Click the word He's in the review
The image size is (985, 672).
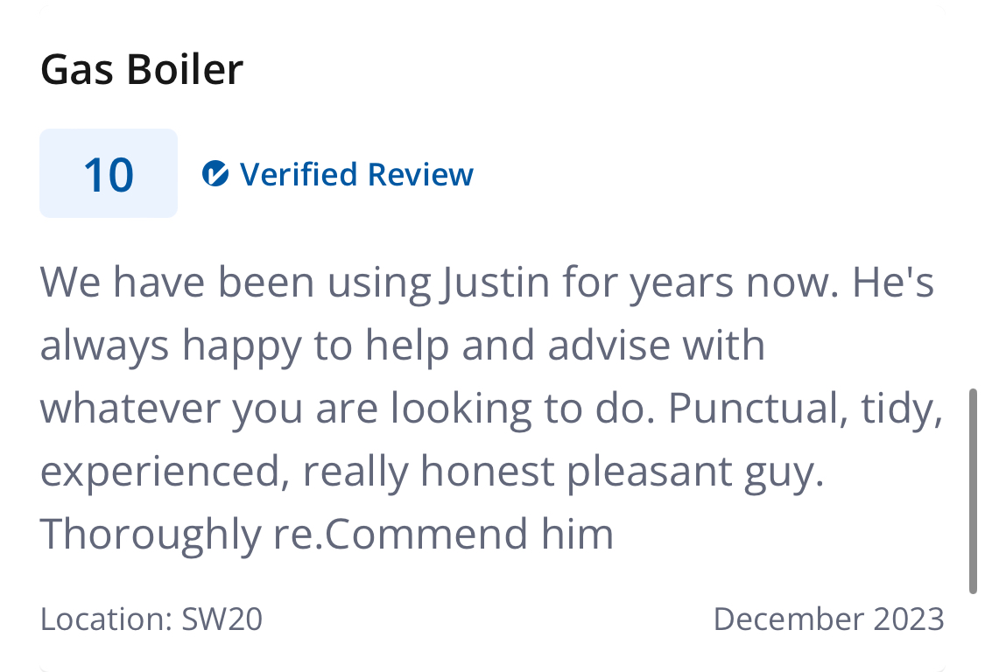893,282
